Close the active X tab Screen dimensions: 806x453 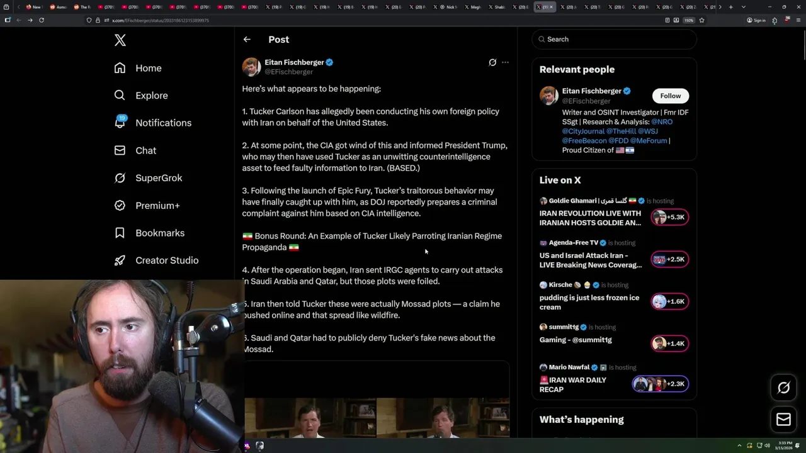[552, 7]
